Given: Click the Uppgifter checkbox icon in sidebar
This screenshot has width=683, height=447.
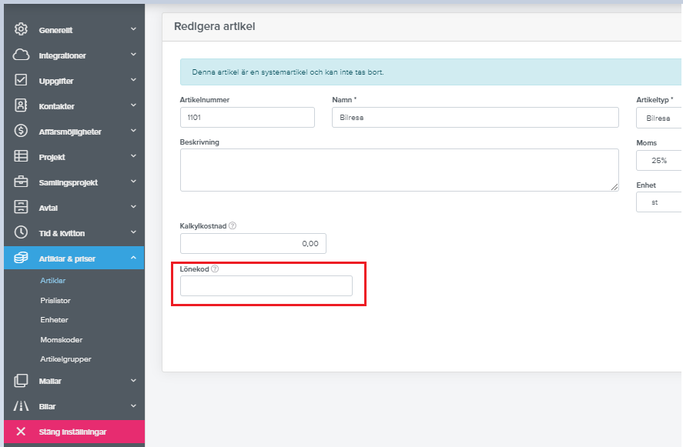Looking at the screenshot, I should pos(22,81).
